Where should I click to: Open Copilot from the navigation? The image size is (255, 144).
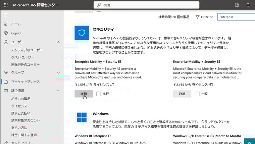pos(16,33)
